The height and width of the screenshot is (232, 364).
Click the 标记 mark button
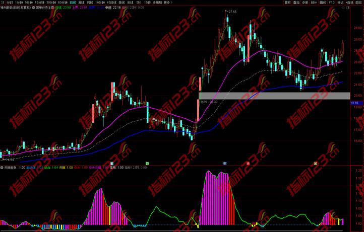(x=340, y=3)
